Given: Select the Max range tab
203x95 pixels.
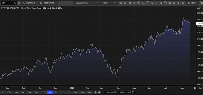Looking at the screenshot, I should [90, 92].
